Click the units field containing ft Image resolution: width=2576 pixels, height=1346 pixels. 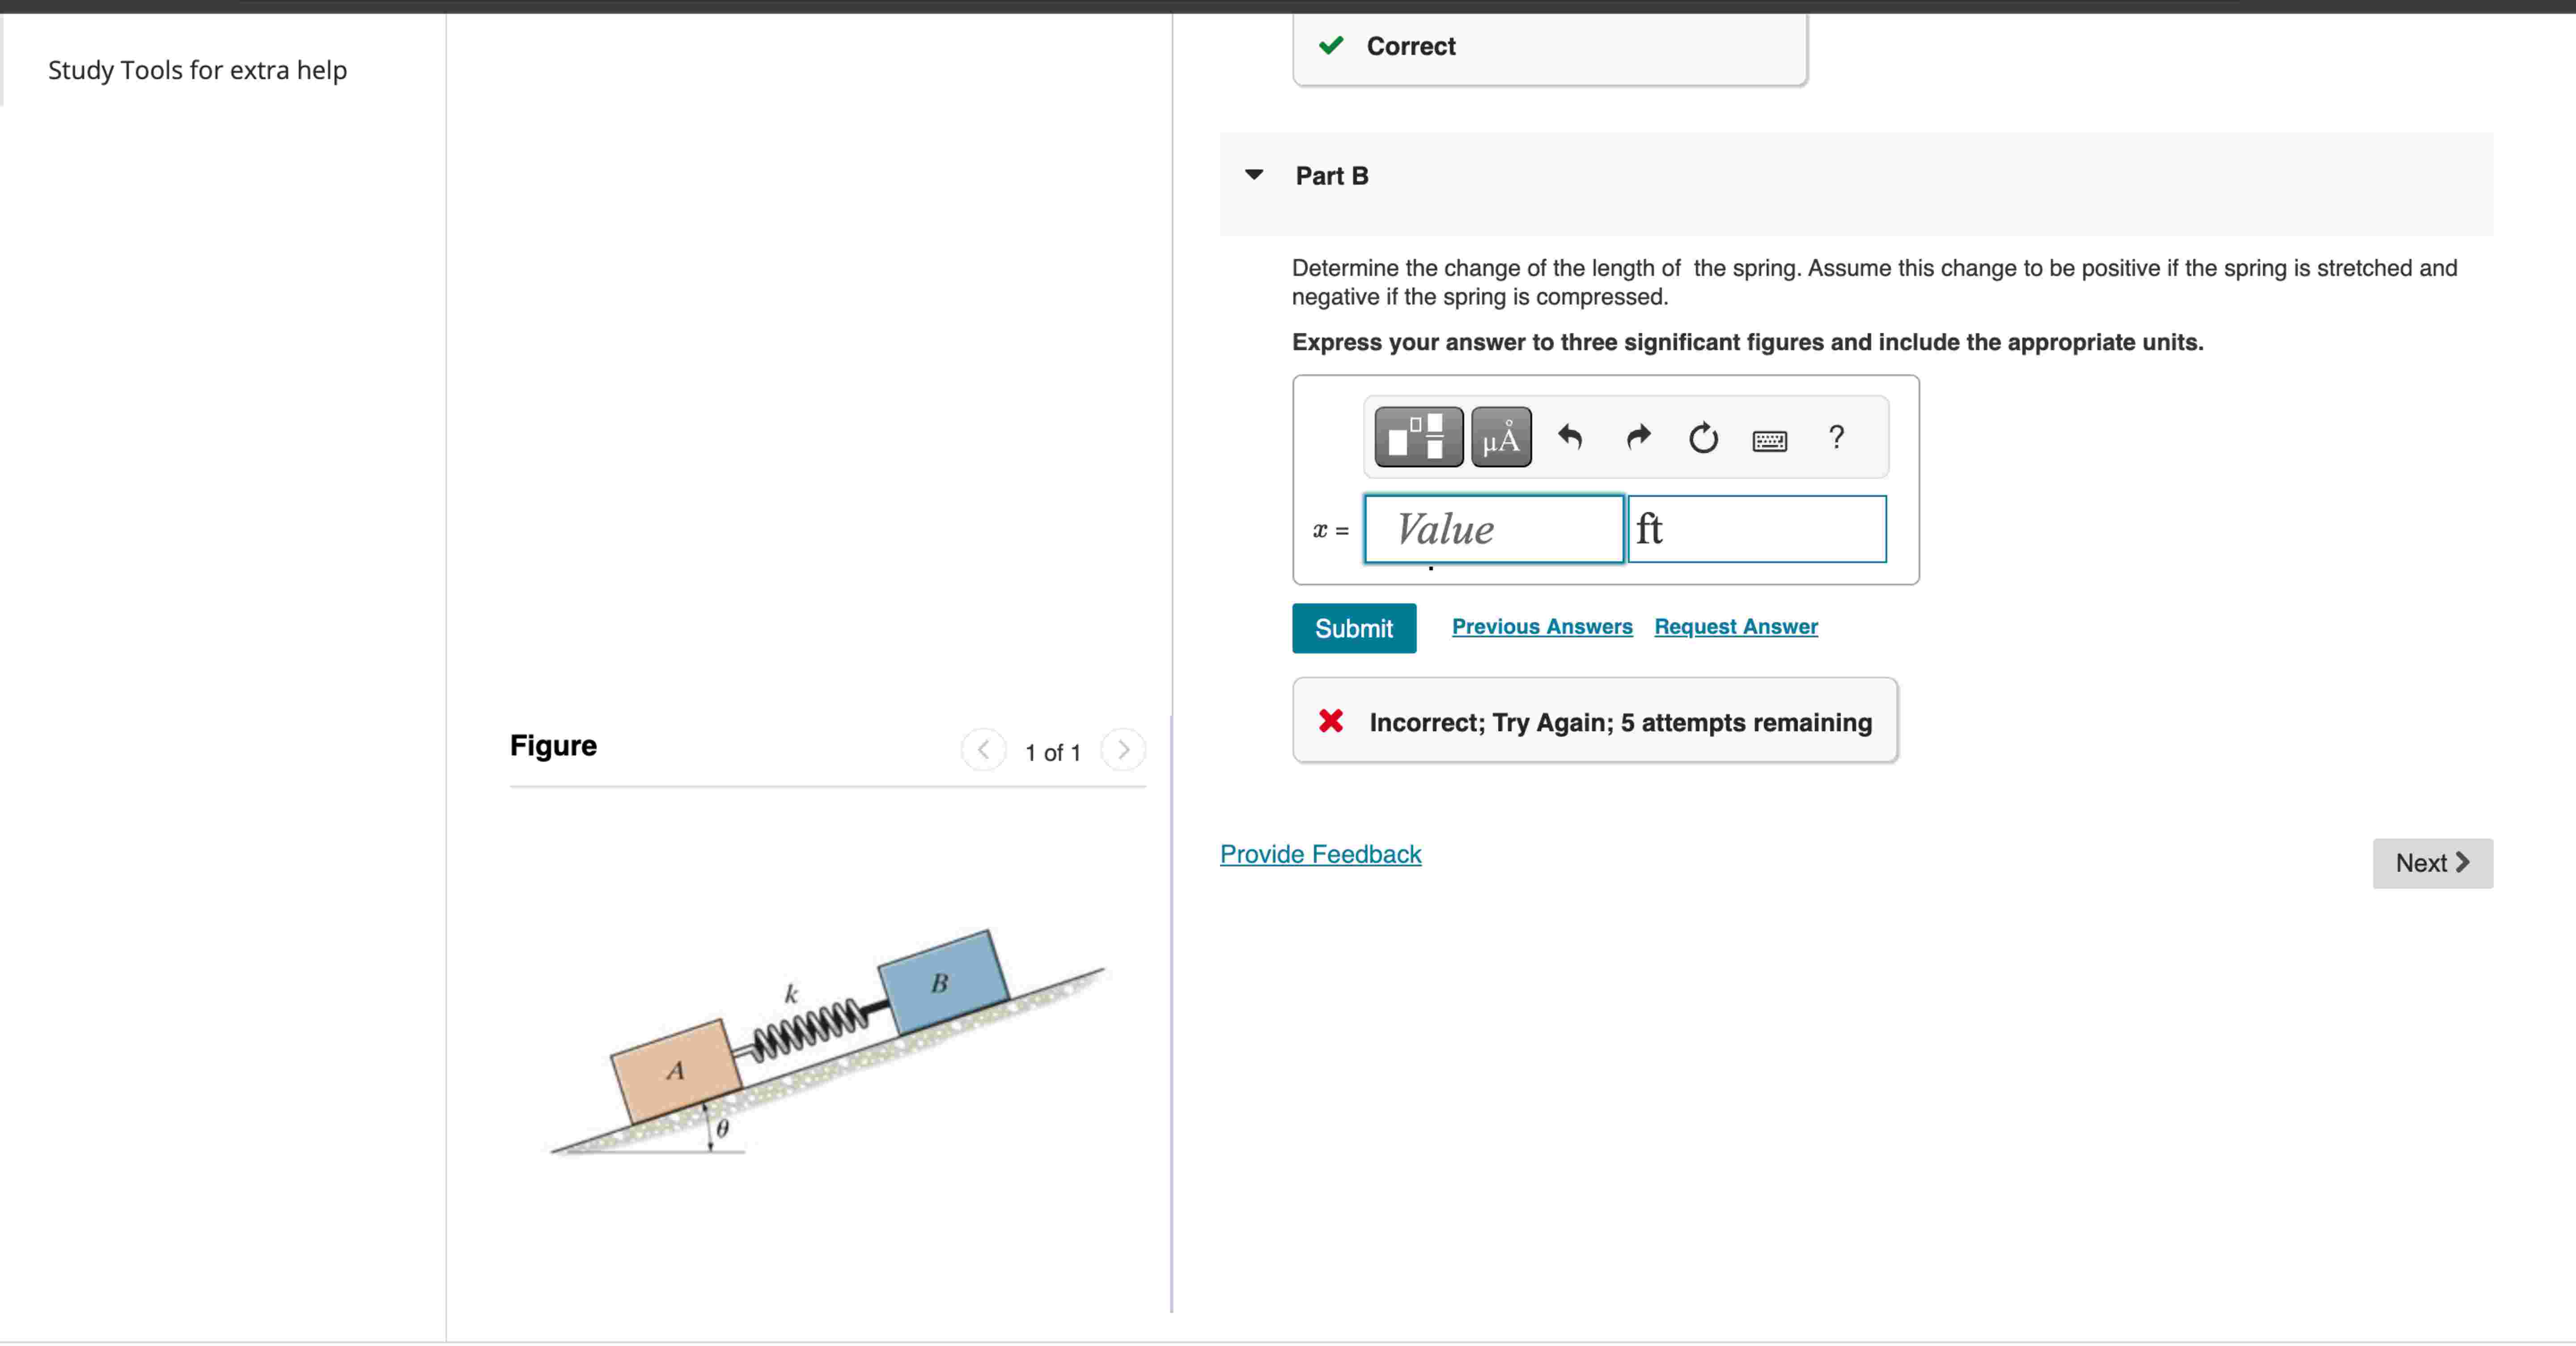pos(1757,529)
